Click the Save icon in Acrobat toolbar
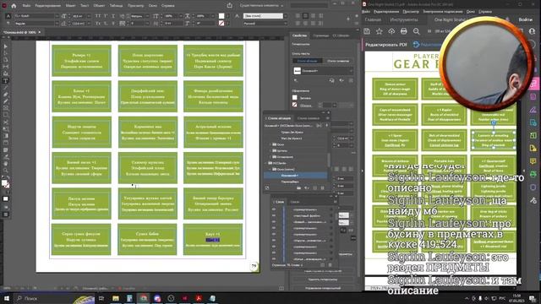541x304 pixels. click(367, 31)
